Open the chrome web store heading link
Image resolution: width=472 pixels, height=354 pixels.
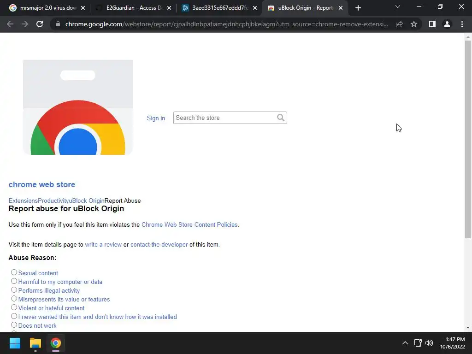[x=42, y=184]
